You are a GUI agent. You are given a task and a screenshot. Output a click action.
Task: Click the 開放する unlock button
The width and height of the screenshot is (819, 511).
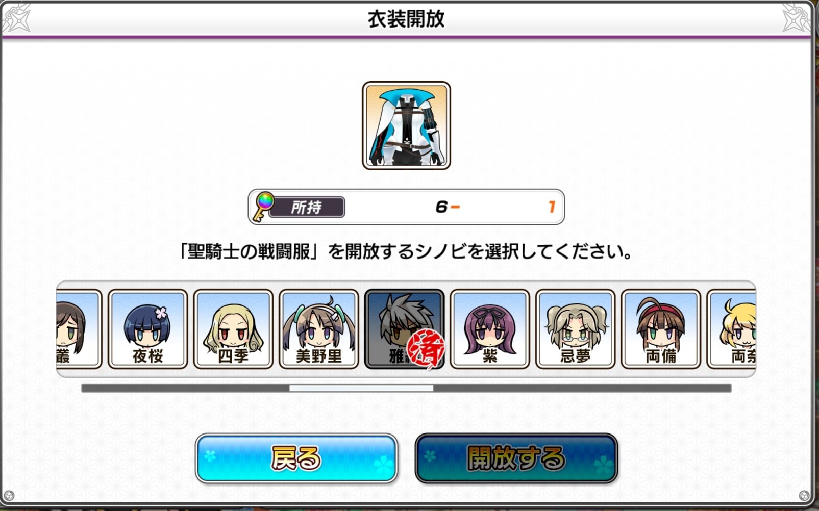click(516, 458)
